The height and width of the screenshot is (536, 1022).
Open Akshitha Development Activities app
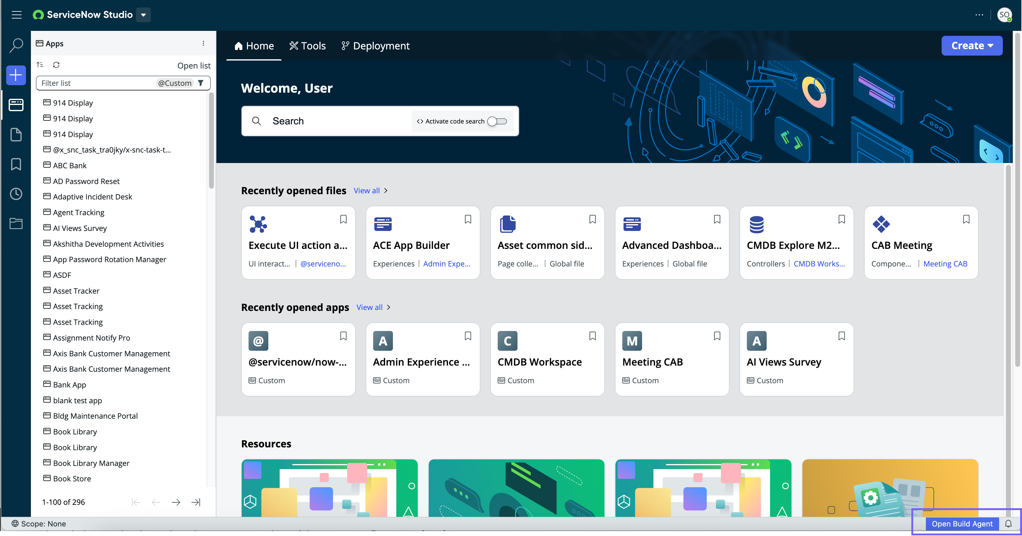[108, 244]
